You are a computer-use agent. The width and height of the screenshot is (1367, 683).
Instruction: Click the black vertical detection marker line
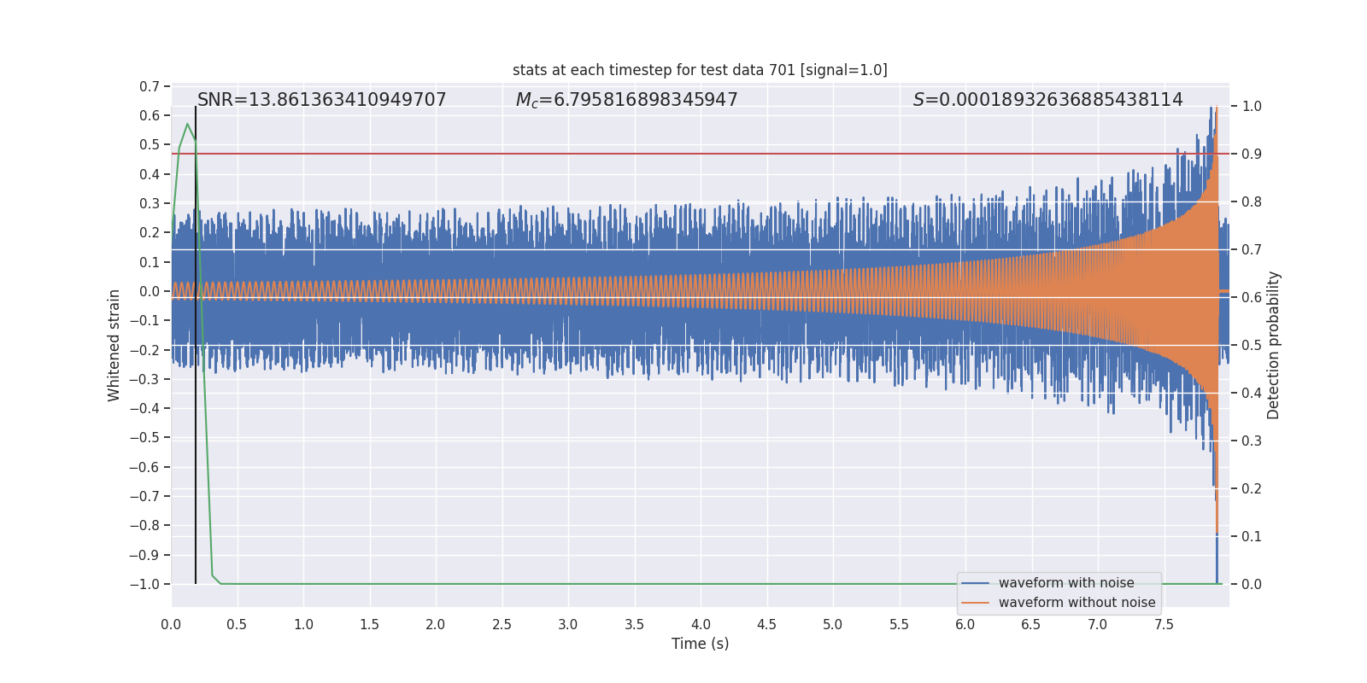pos(196,345)
